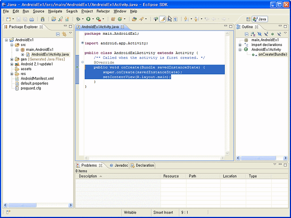
Task: Click the Previous Annotation icon
Action: pyautogui.click(x=197, y=19)
